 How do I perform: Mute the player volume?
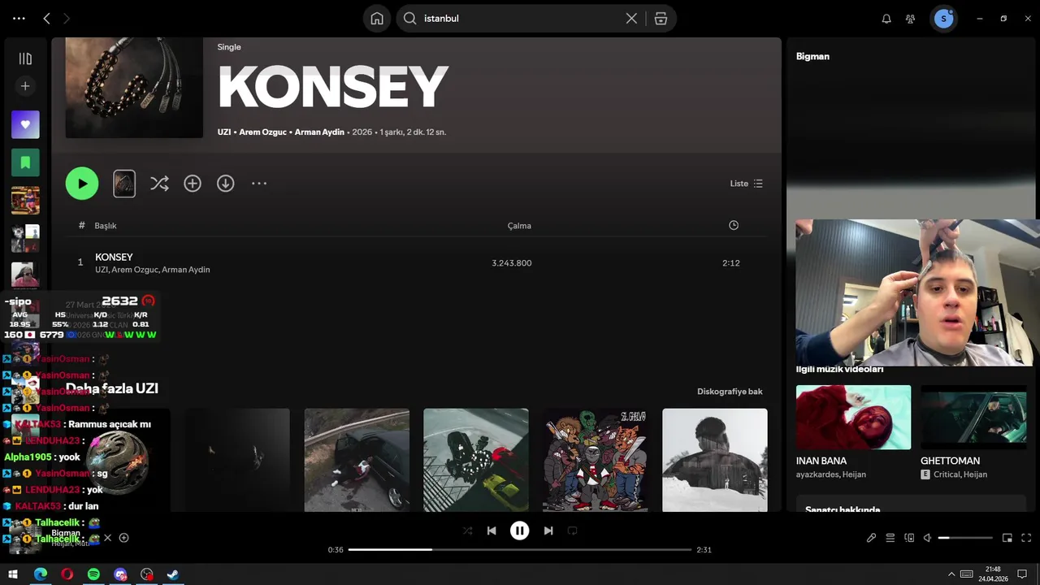[x=927, y=538]
